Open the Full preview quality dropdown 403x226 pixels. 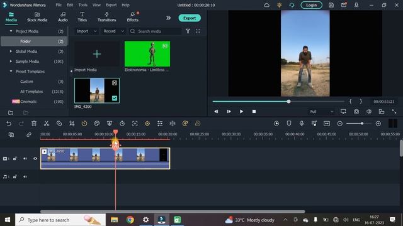click(321, 112)
